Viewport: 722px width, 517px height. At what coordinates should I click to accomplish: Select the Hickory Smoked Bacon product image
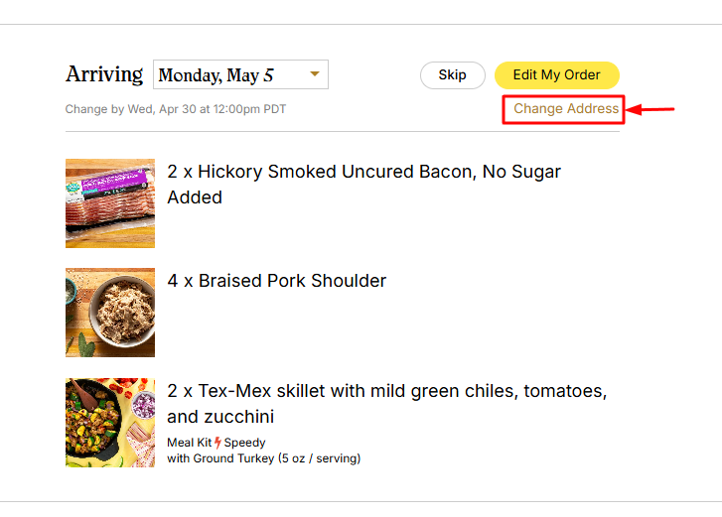click(x=110, y=203)
